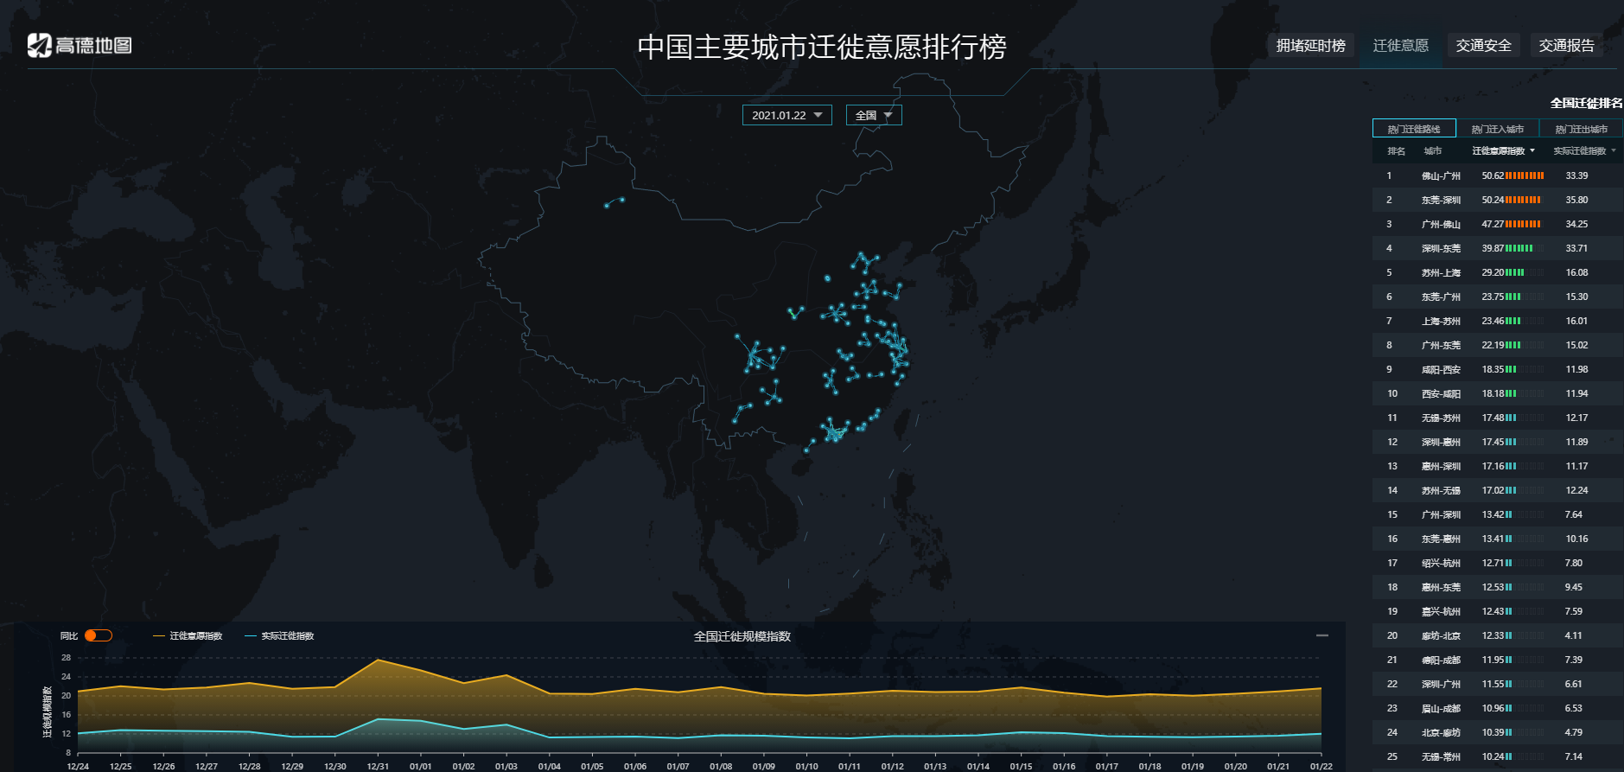1624x772 pixels.
Task: Select row 佛山-广州
Action: [x=1498, y=175]
